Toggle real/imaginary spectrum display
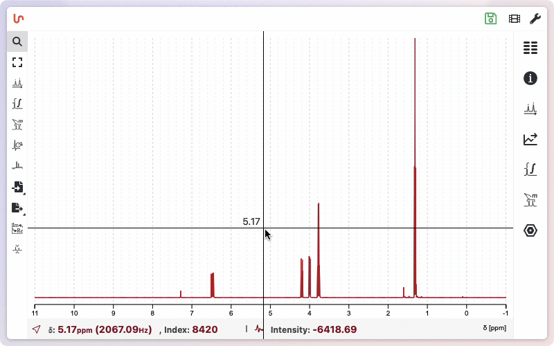 pyautogui.click(x=17, y=228)
